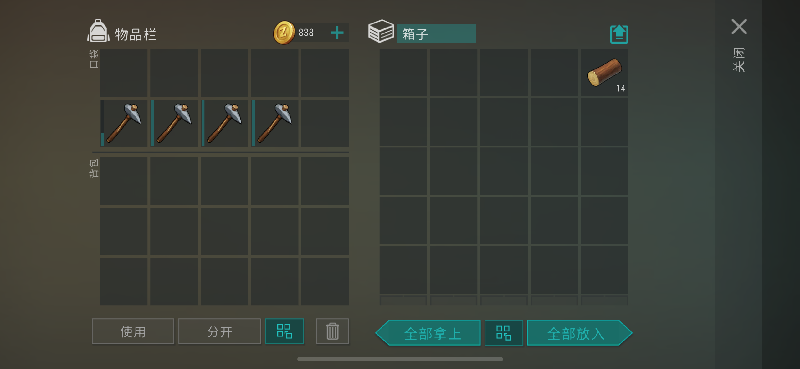Select the first empty backpack slot

pos(124,181)
